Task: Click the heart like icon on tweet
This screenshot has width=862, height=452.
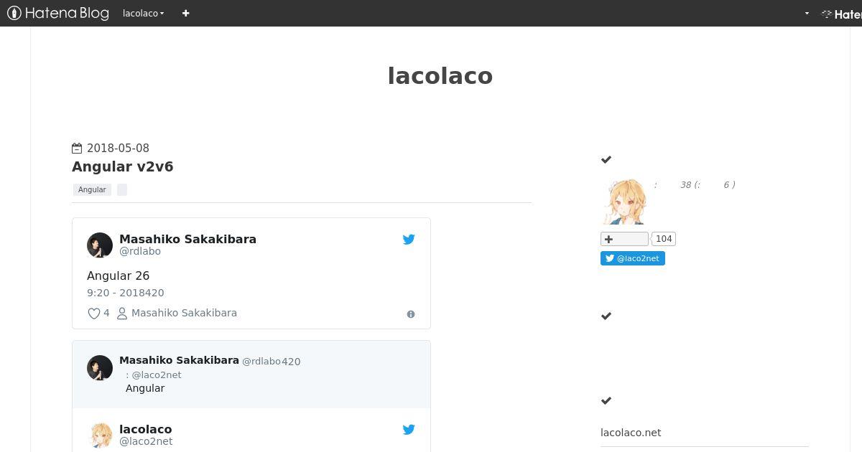Action: click(93, 313)
